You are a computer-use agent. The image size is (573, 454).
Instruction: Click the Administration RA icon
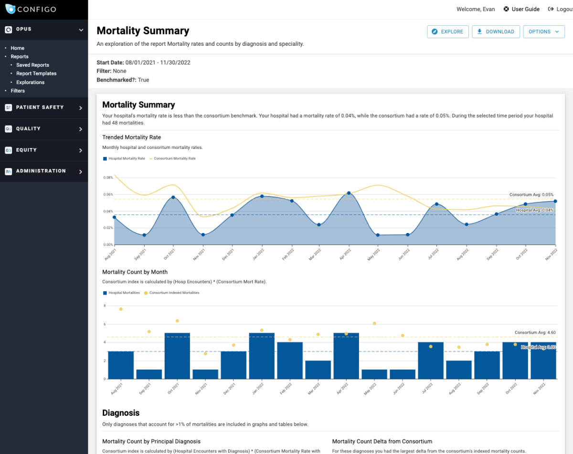click(8, 171)
